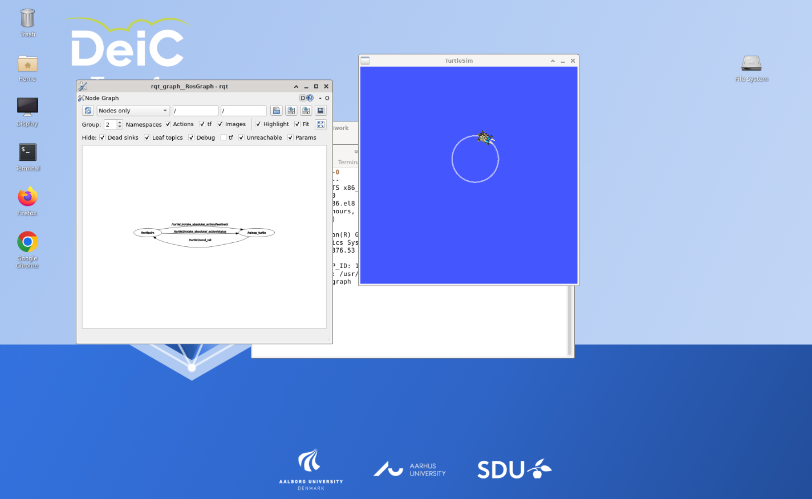Viewport: 812px width, 499px height.
Task: Shade the TurtleSim window with up-arrow
Action: click(x=553, y=60)
